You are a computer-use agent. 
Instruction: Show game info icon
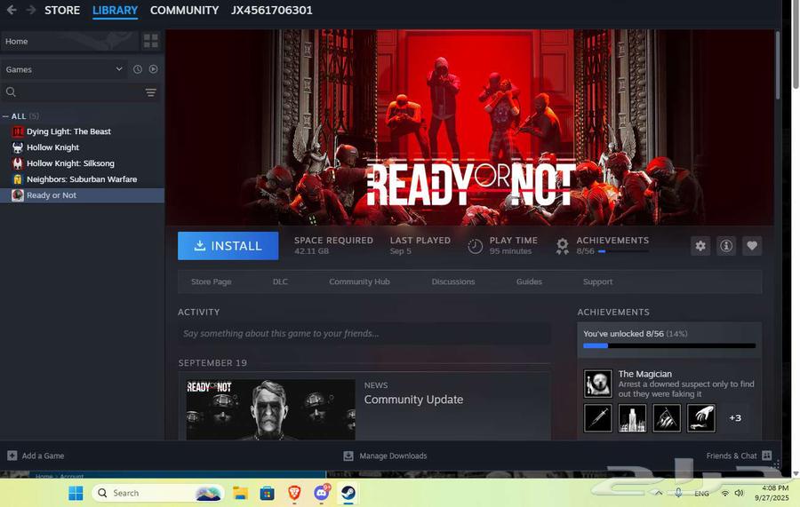[726, 246]
